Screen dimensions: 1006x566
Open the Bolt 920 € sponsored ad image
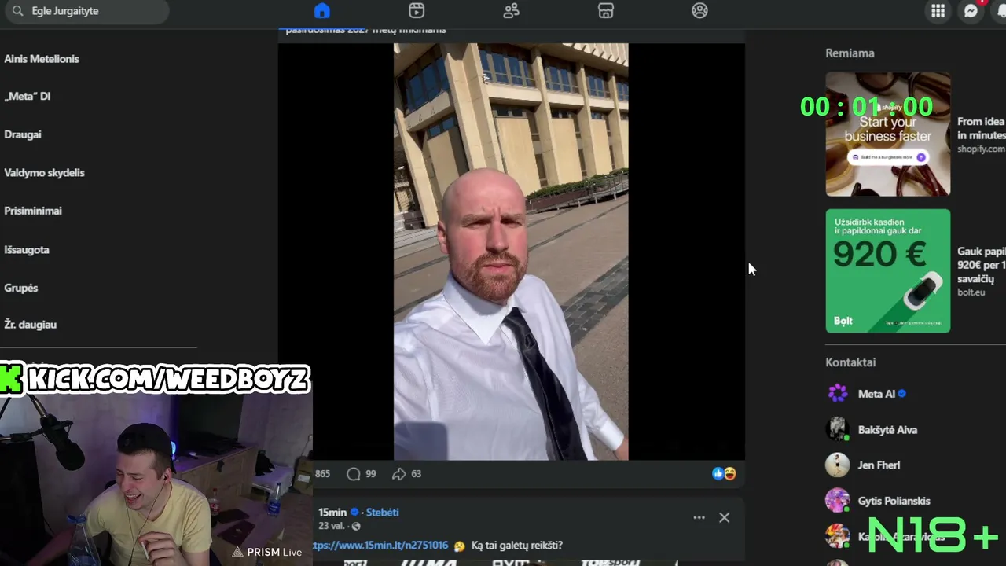coord(888,270)
